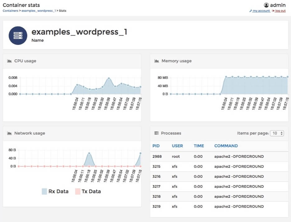This screenshot has width=291, height=222.
Task: Click the Name label under container title
Action: click(38, 40)
